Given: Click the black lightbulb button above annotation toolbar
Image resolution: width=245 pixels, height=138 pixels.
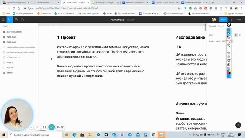Looking at the screenshot, I should coord(229,25).
